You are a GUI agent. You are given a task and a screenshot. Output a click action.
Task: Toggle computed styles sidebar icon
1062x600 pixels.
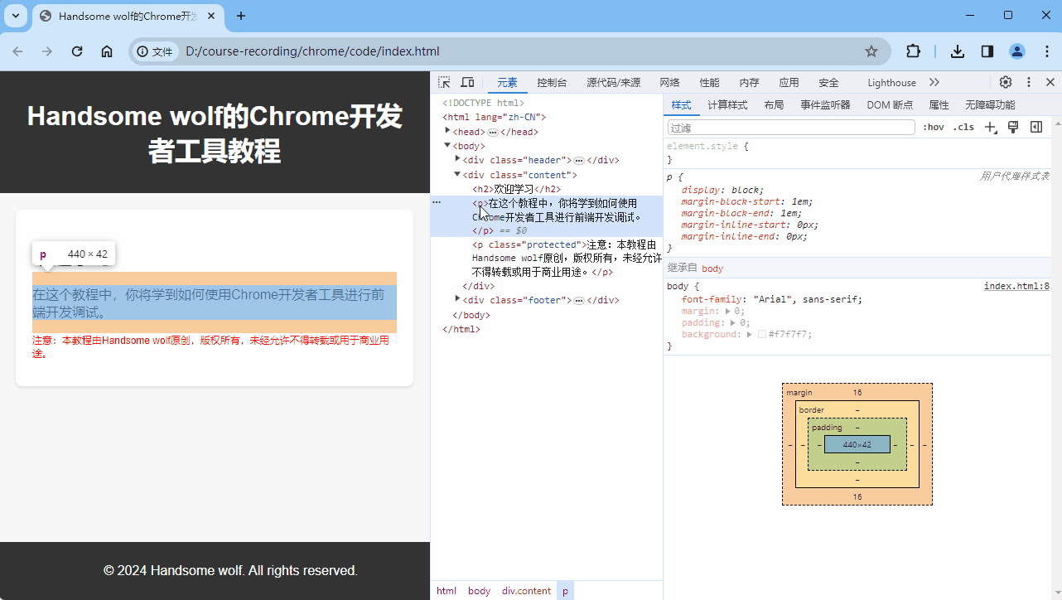click(x=1036, y=127)
